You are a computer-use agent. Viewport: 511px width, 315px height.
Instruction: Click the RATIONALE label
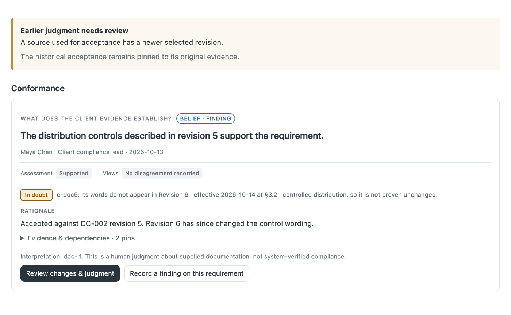coord(38,211)
